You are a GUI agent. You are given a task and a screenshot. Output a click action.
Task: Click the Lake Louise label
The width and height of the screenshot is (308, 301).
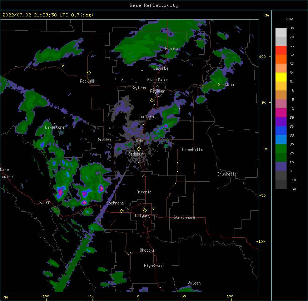pos(6,173)
